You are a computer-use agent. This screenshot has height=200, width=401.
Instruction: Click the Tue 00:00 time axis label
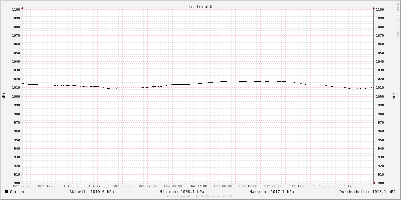pyautogui.click(x=73, y=186)
